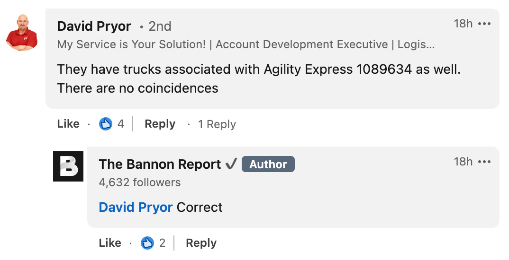
Task: Open options menu on David Pryor's comment
Action: click(x=484, y=24)
